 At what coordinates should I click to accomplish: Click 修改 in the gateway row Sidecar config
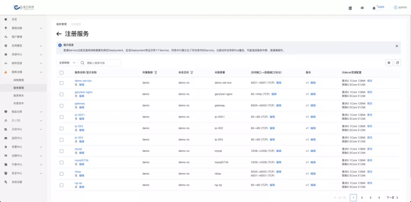pos(370,103)
